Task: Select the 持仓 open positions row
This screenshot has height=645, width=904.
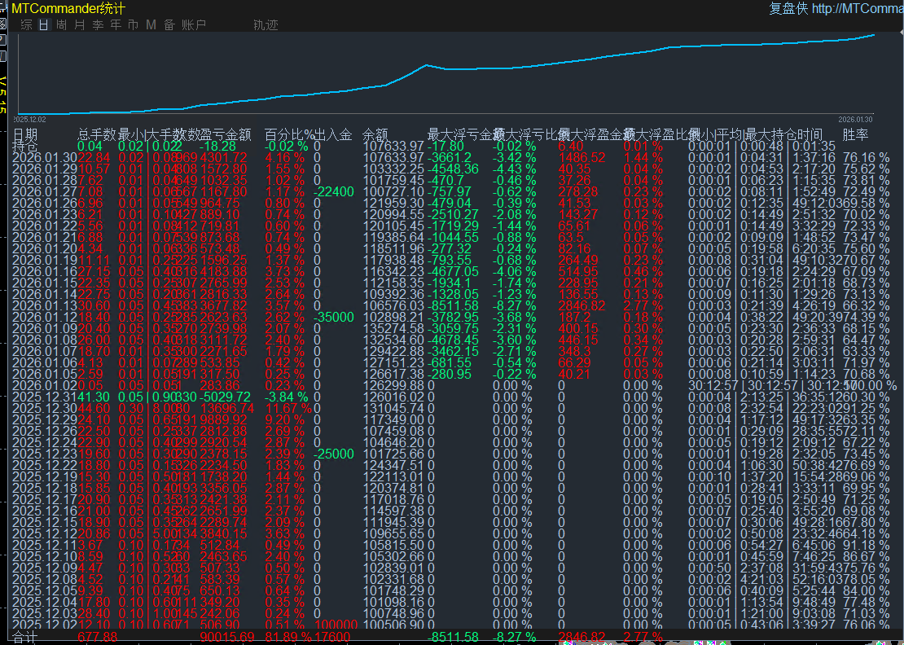Action: coord(452,147)
